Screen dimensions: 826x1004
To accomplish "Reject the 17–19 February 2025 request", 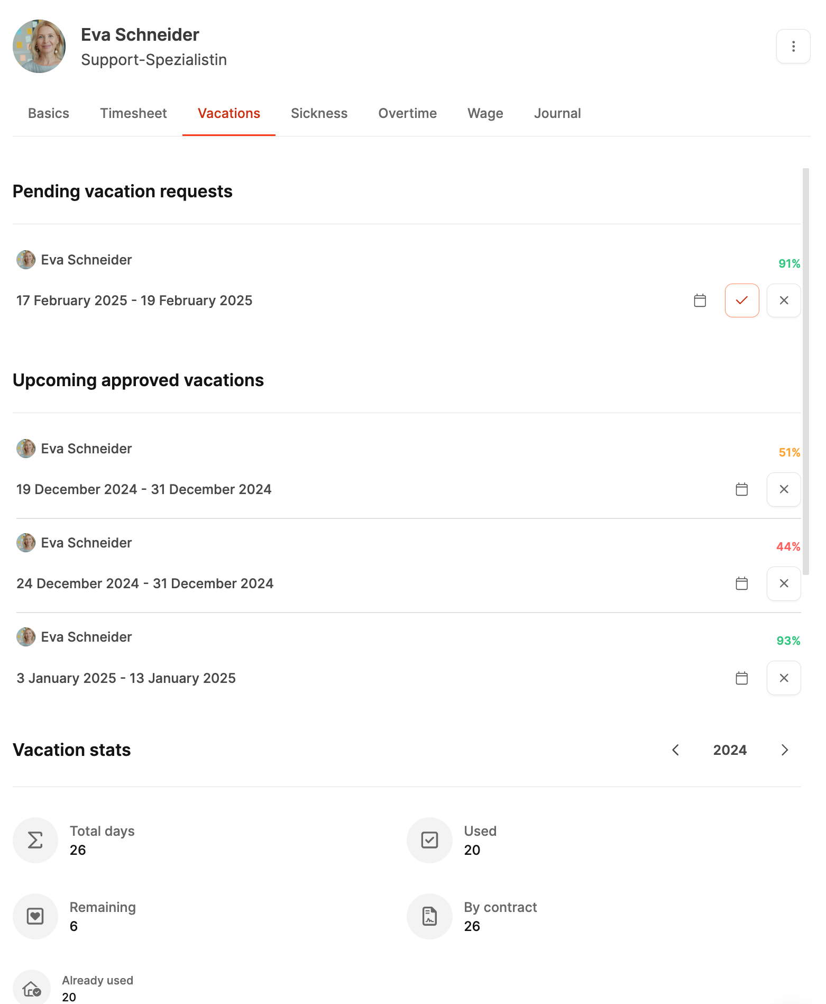I will 783,300.
